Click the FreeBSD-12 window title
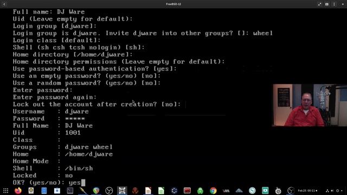Image resolution: width=347 pixels, height=195 pixels. pos(173,4)
